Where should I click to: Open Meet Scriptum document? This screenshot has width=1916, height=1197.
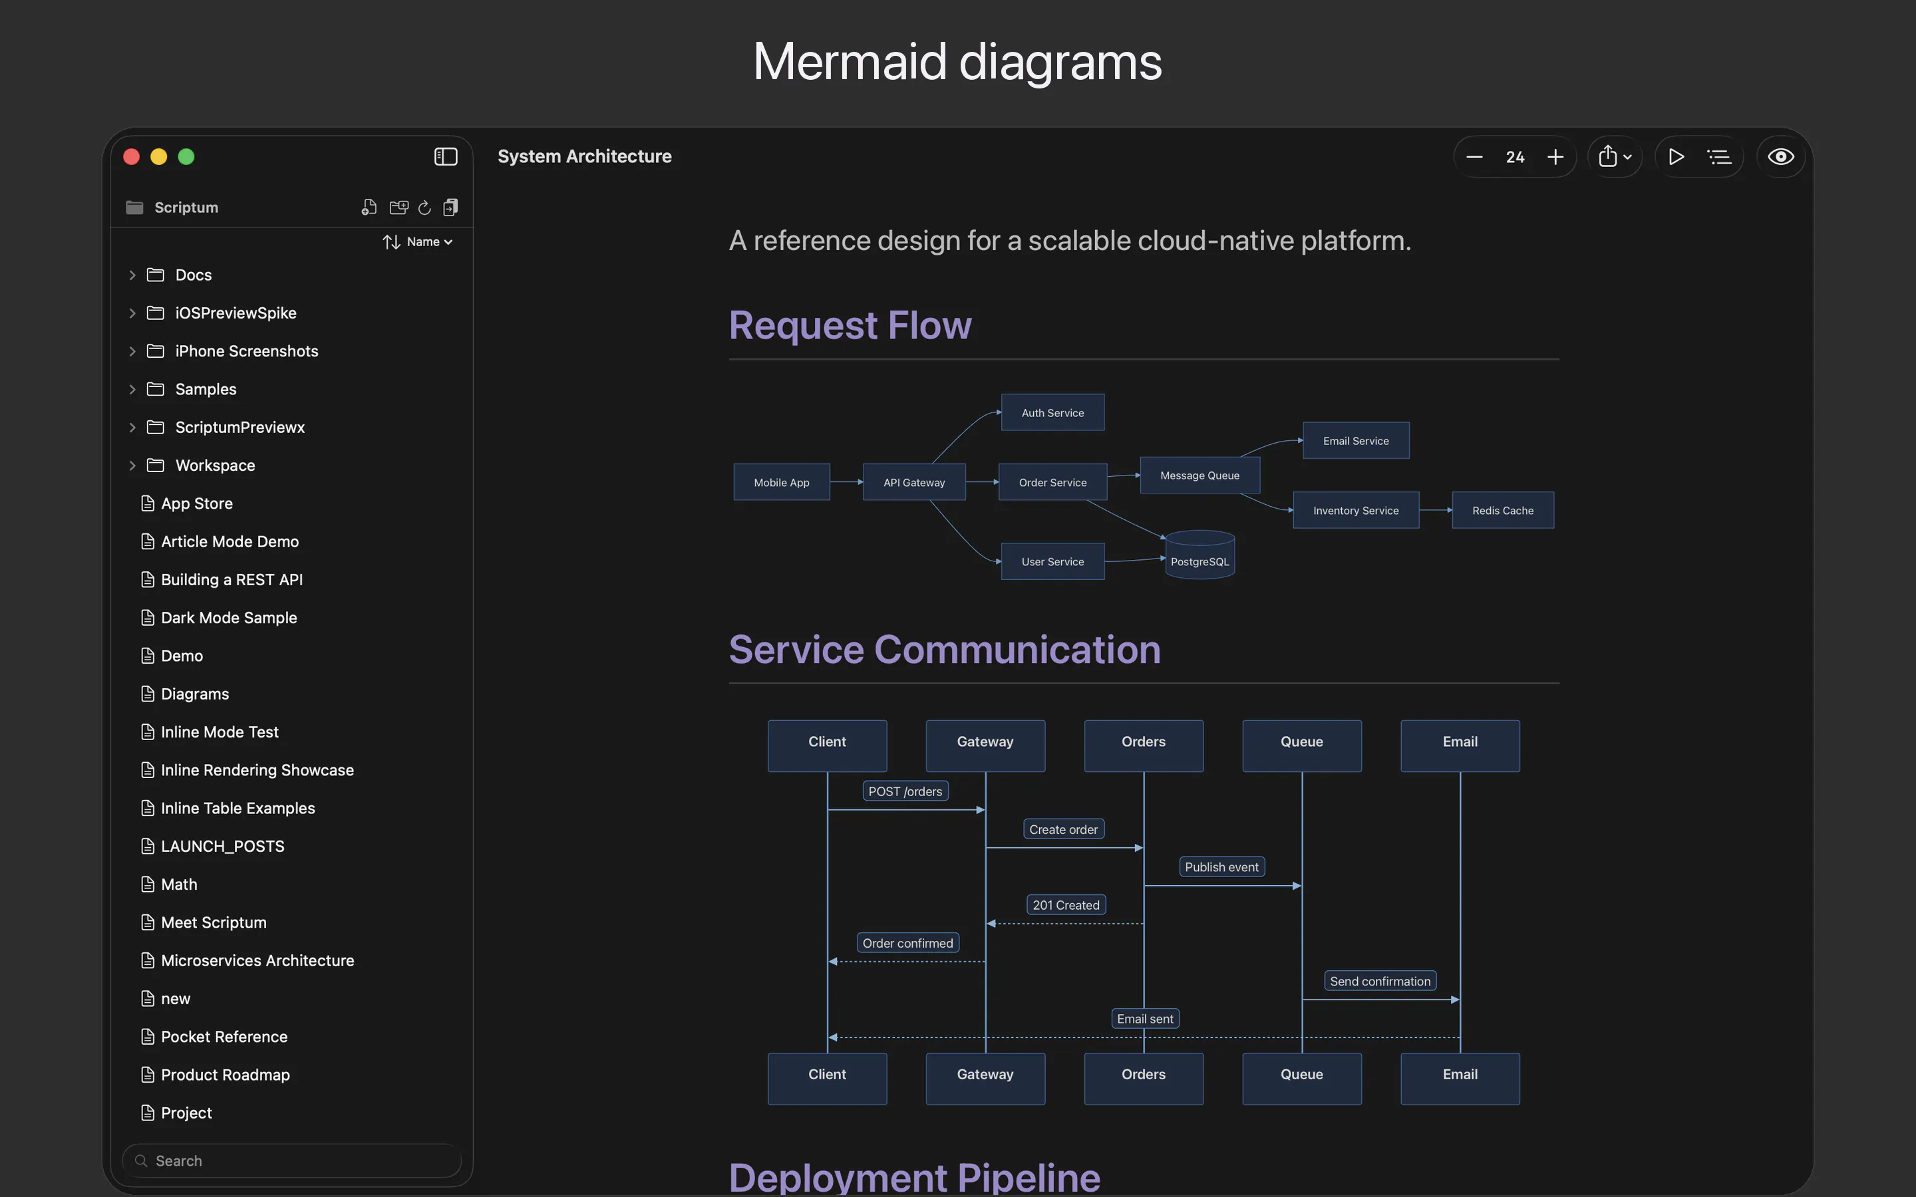pyautogui.click(x=291, y=922)
